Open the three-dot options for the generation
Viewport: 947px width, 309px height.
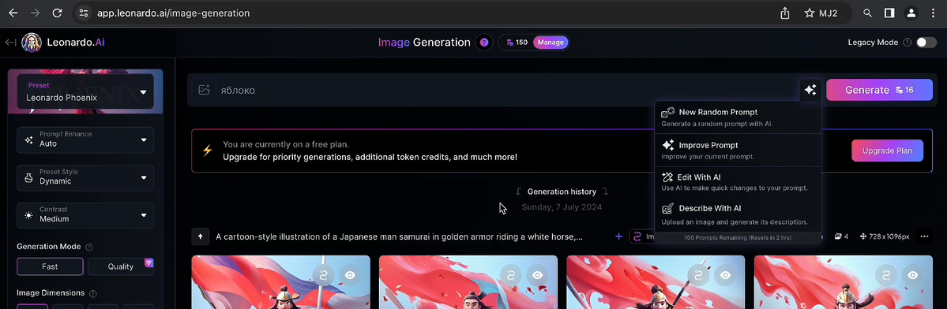(924, 236)
